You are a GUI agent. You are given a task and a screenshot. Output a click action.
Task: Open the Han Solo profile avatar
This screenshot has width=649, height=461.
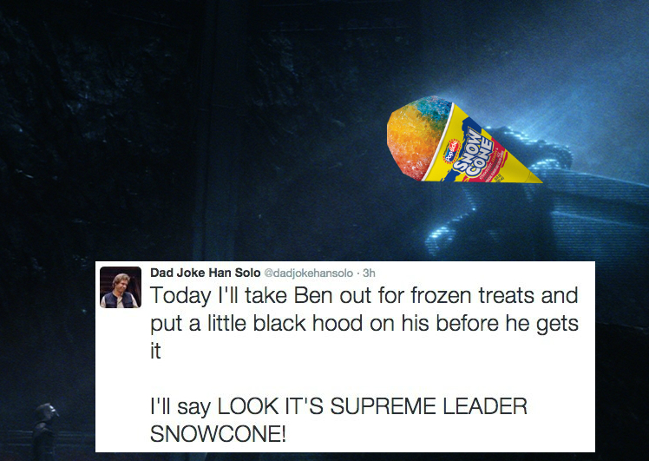pyautogui.click(x=121, y=287)
